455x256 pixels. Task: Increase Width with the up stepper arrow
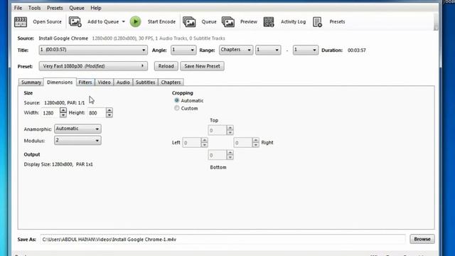click(63, 111)
